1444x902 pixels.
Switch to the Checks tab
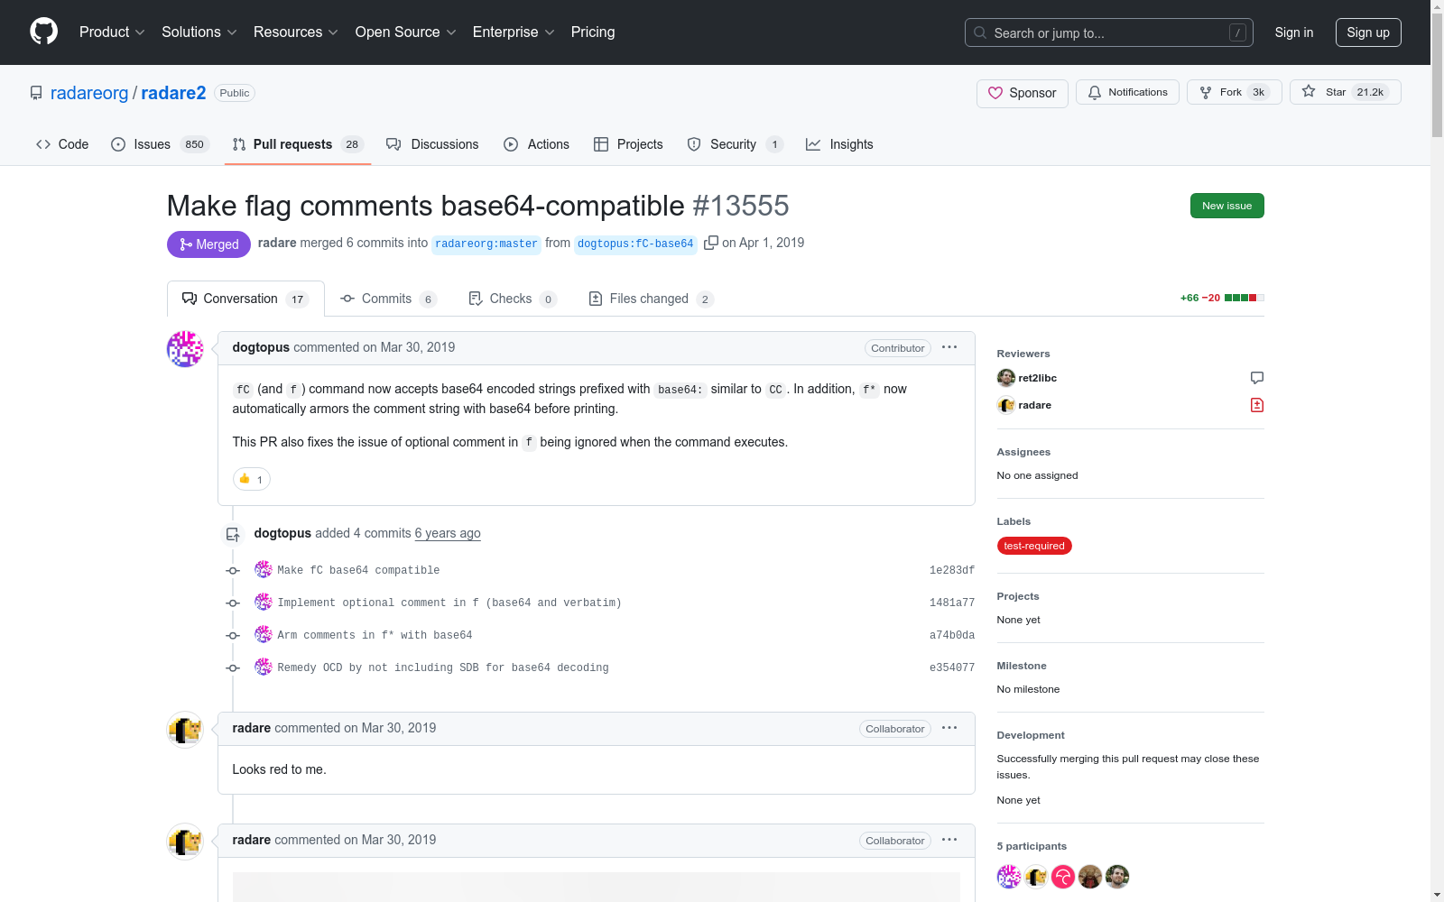[x=513, y=299]
